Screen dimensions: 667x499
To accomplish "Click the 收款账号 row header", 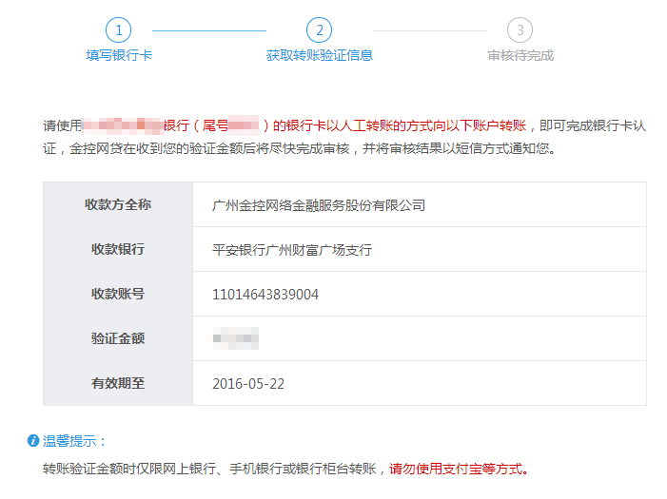I will (x=118, y=295).
